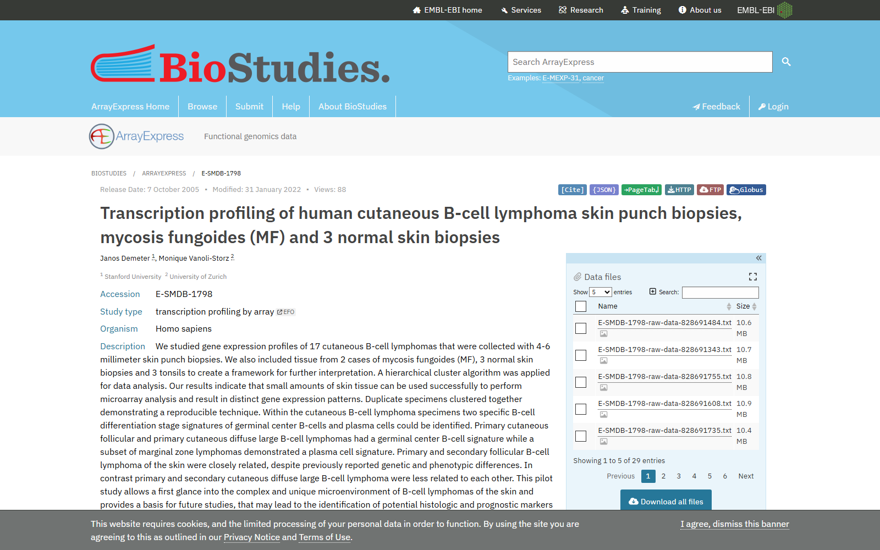This screenshot has height=550, width=880.
Task: Sort files by Size column
Action: tap(746, 306)
